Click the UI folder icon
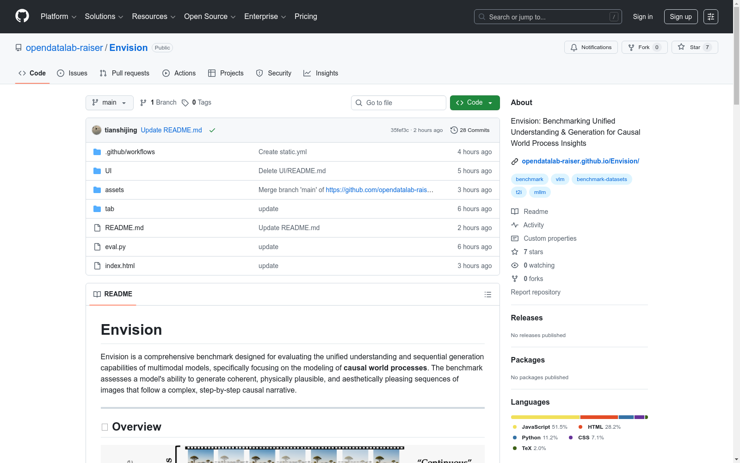This screenshot has width=740, height=463. pyautogui.click(x=97, y=171)
